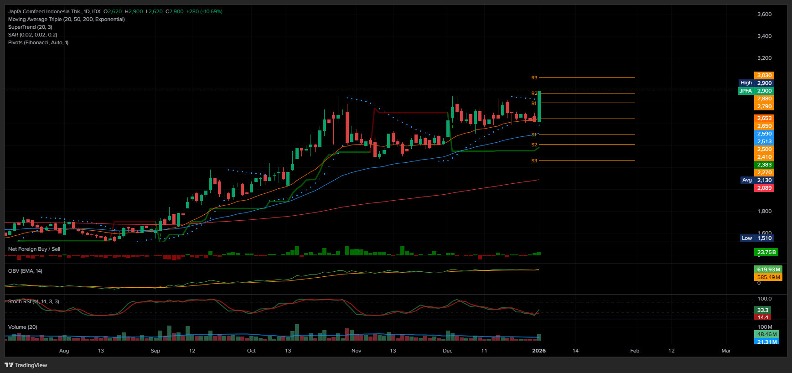
Task: Click the 23.75B net foreign value tag
Action: coord(766,252)
